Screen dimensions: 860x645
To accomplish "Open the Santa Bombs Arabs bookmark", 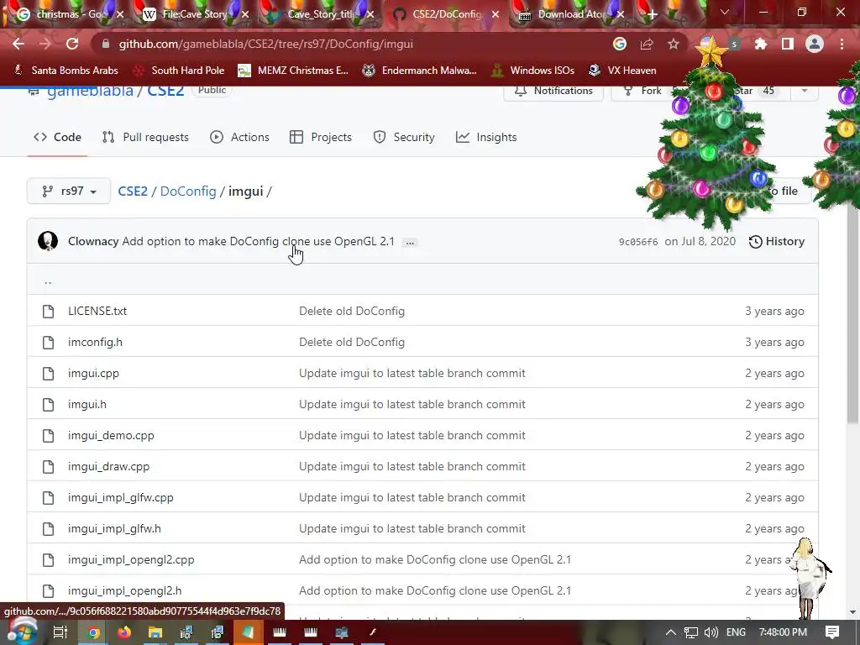I will [x=66, y=71].
